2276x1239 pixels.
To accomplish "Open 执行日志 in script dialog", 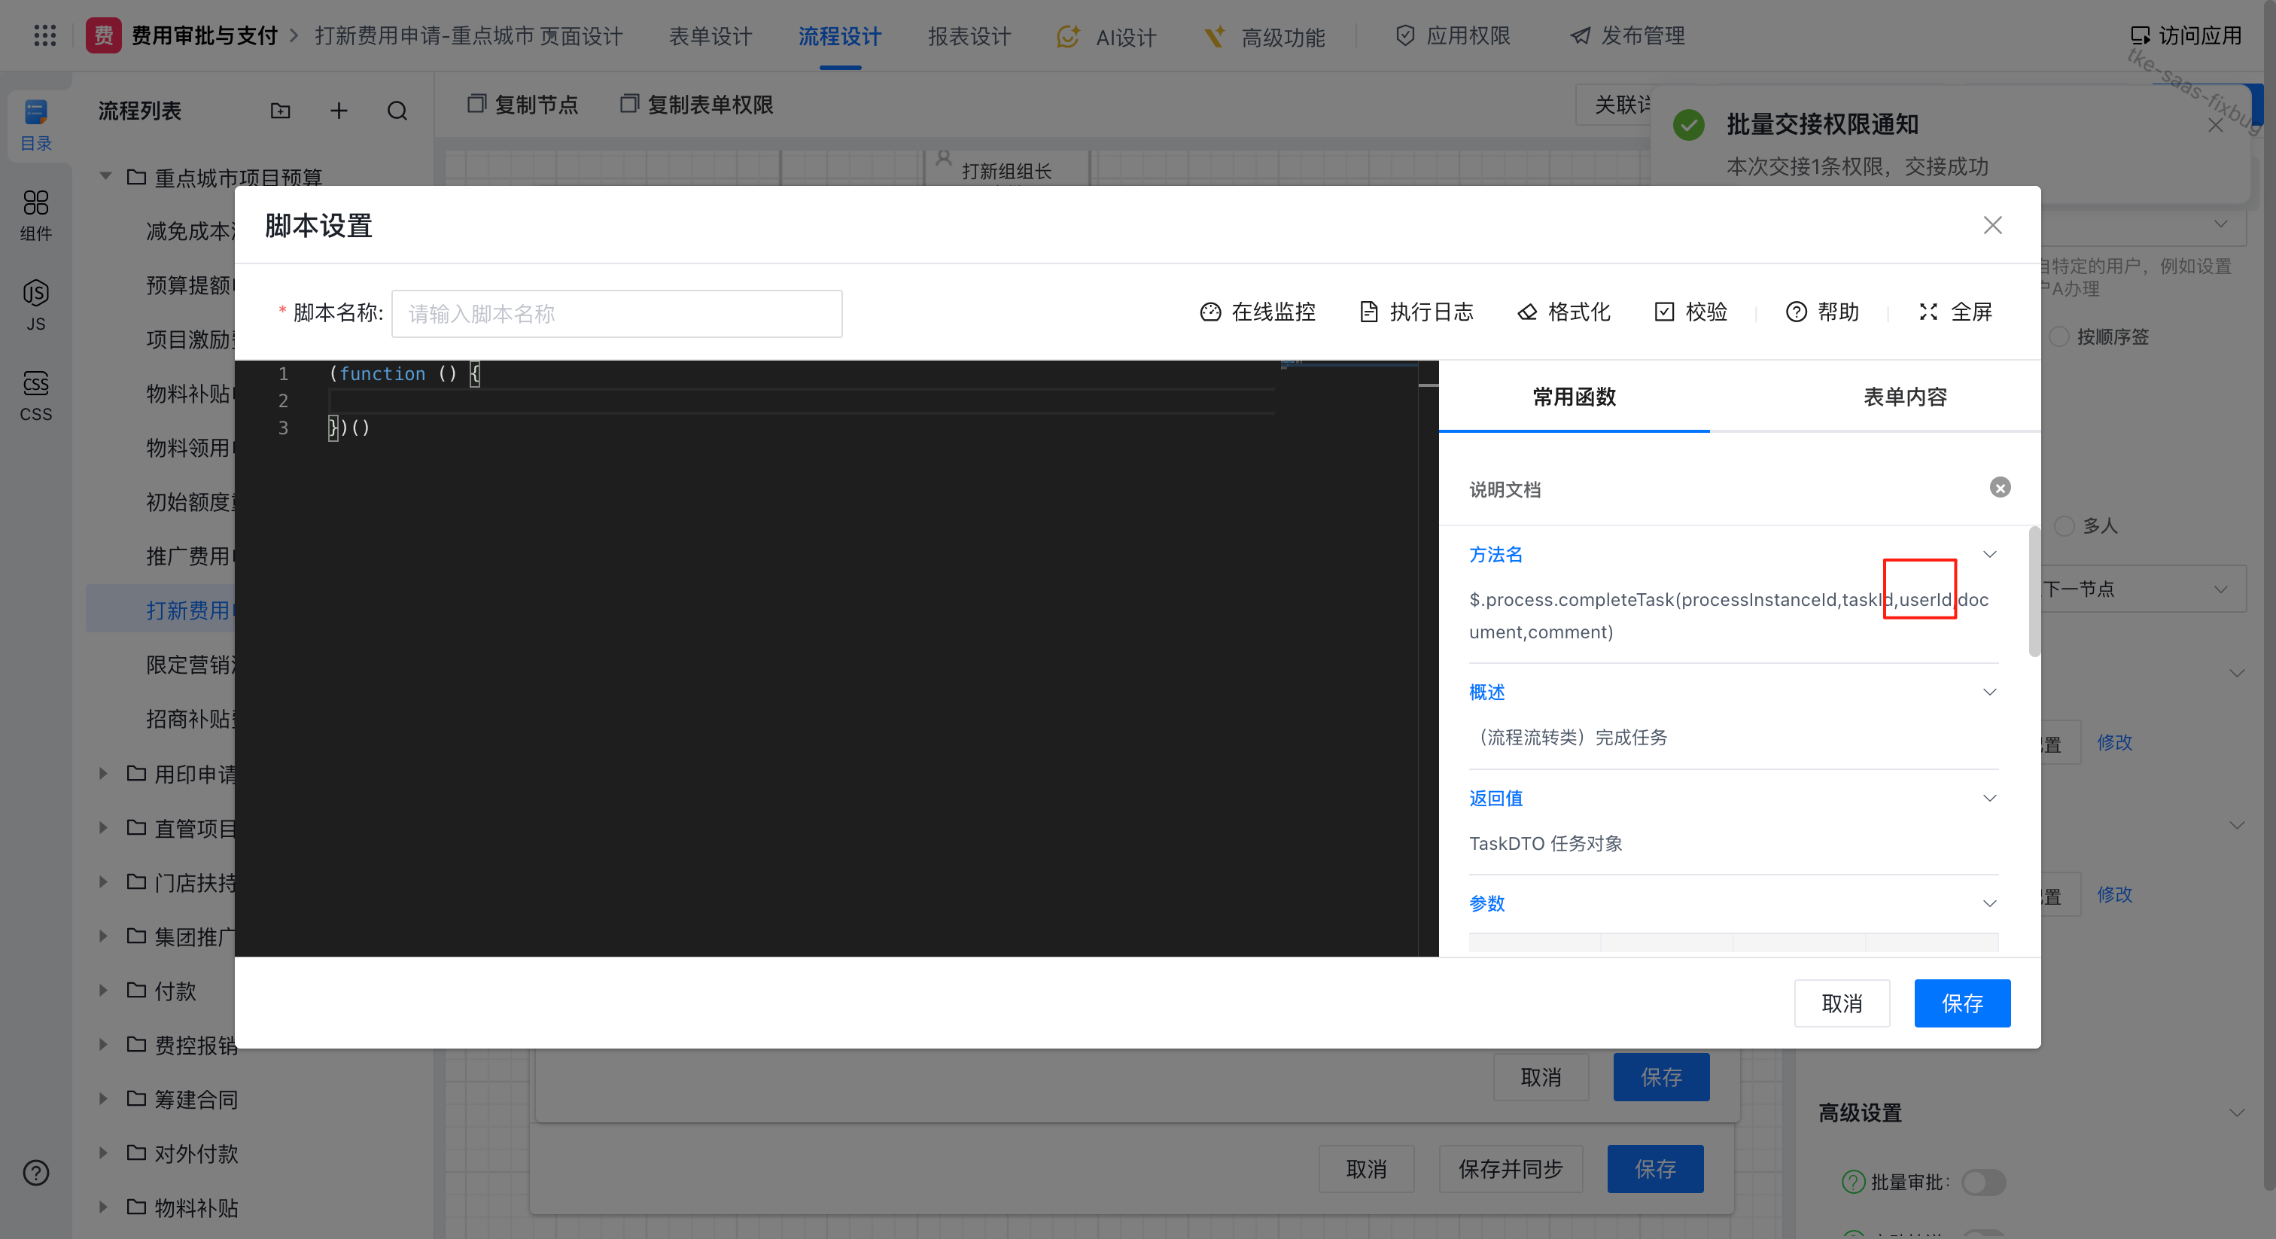I will (1416, 312).
